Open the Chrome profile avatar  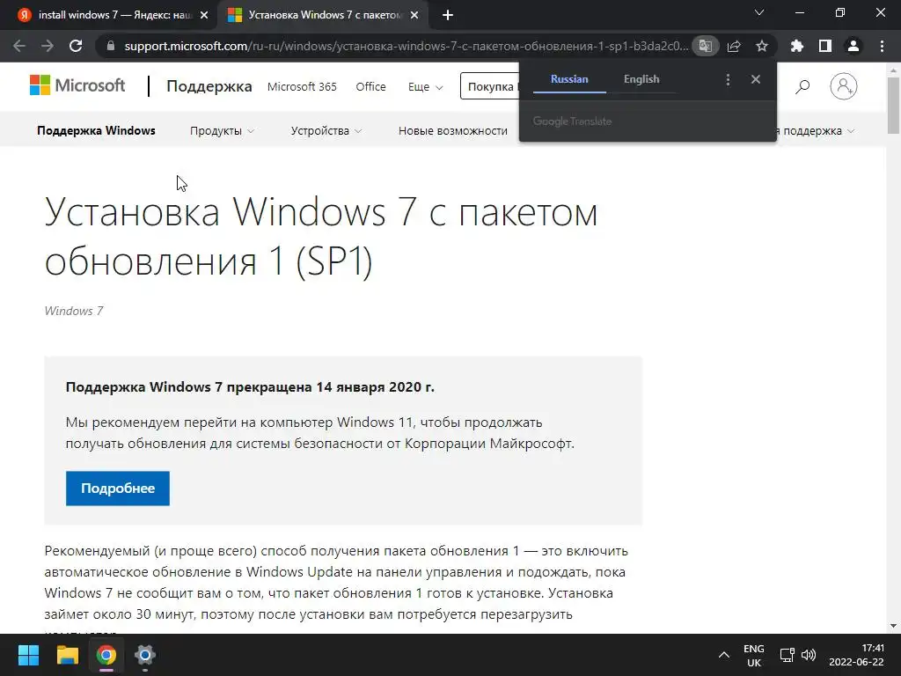[x=853, y=46]
